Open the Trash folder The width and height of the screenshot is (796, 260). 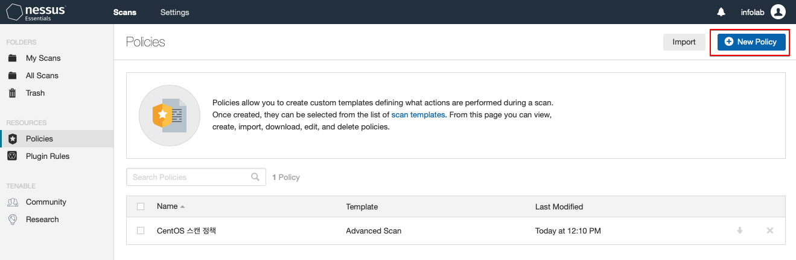tap(35, 93)
